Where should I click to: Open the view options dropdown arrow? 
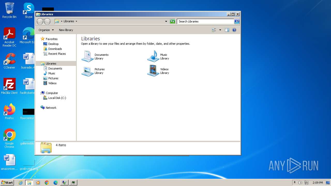click(220, 30)
